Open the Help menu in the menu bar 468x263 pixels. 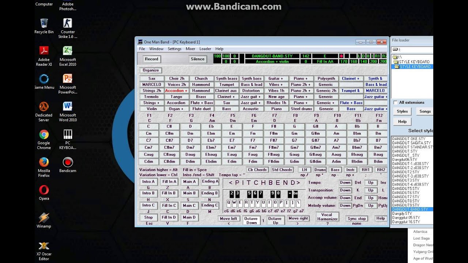(219, 49)
